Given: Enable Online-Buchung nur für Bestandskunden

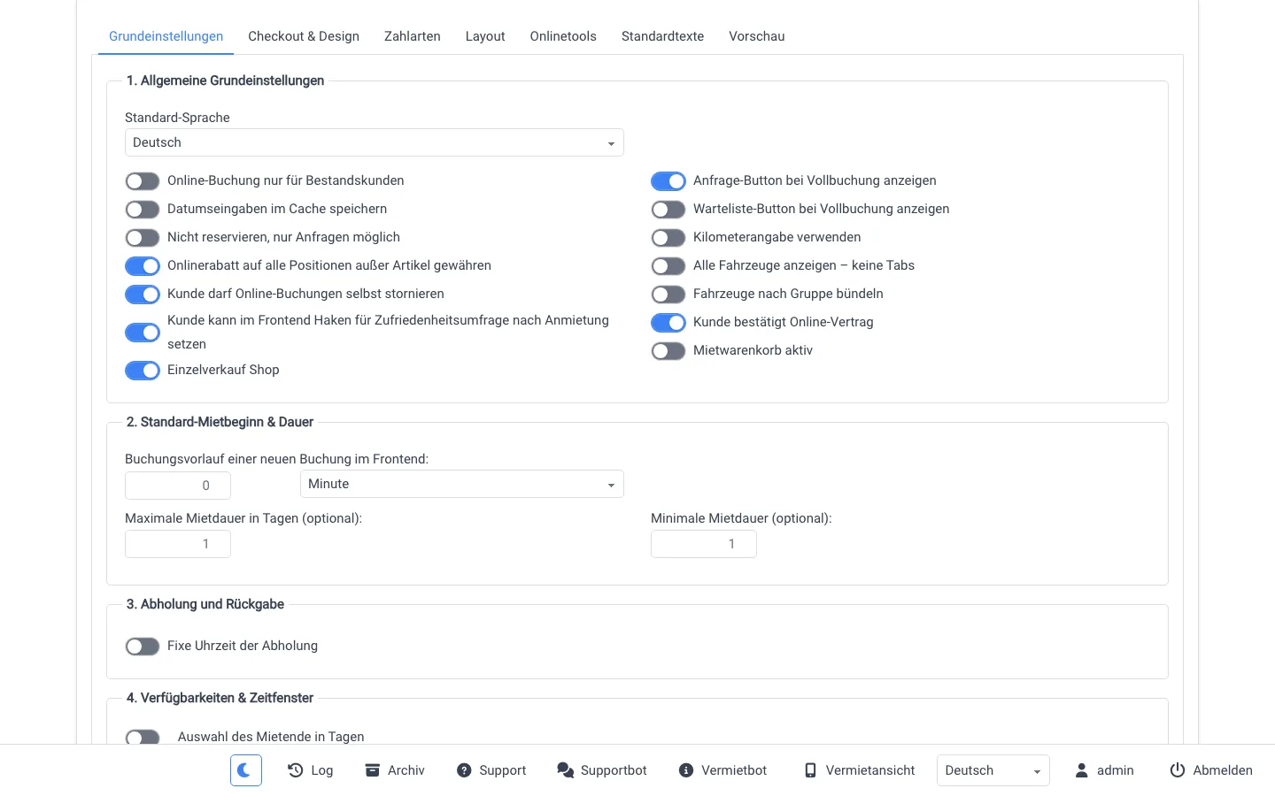Looking at the screenshot, I should (x=143, y=181).
